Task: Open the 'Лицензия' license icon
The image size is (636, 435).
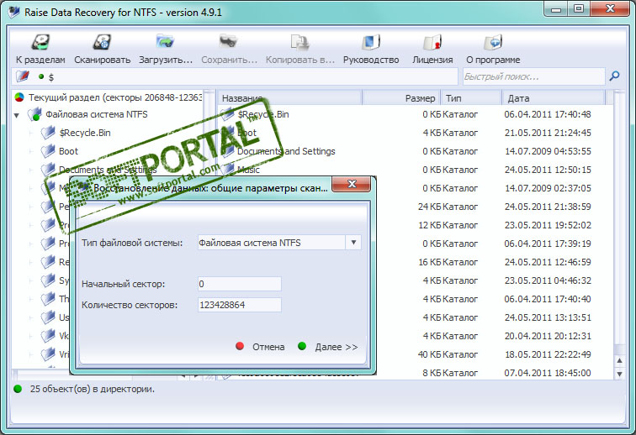Action: point(432,43)
